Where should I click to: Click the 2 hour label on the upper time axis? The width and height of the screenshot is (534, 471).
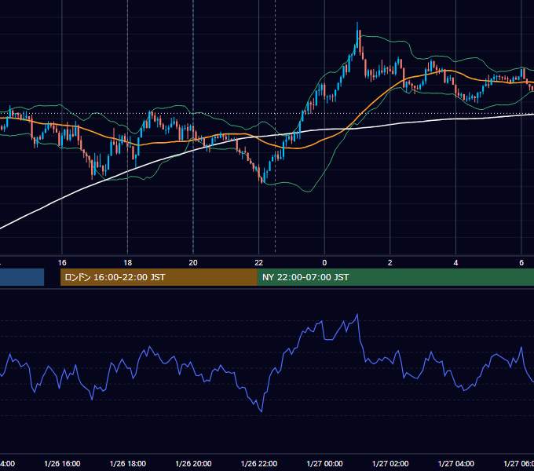click(390, 263)
